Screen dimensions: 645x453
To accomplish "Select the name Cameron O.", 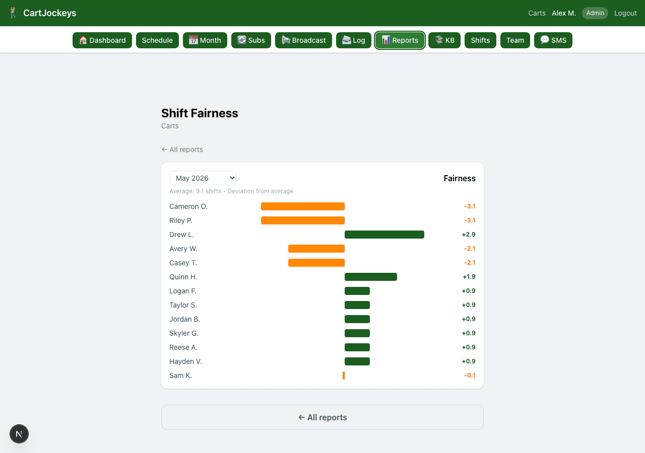I will [x=188, y=206].
